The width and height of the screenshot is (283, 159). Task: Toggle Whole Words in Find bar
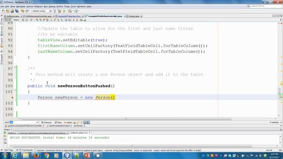click(78, 123)
